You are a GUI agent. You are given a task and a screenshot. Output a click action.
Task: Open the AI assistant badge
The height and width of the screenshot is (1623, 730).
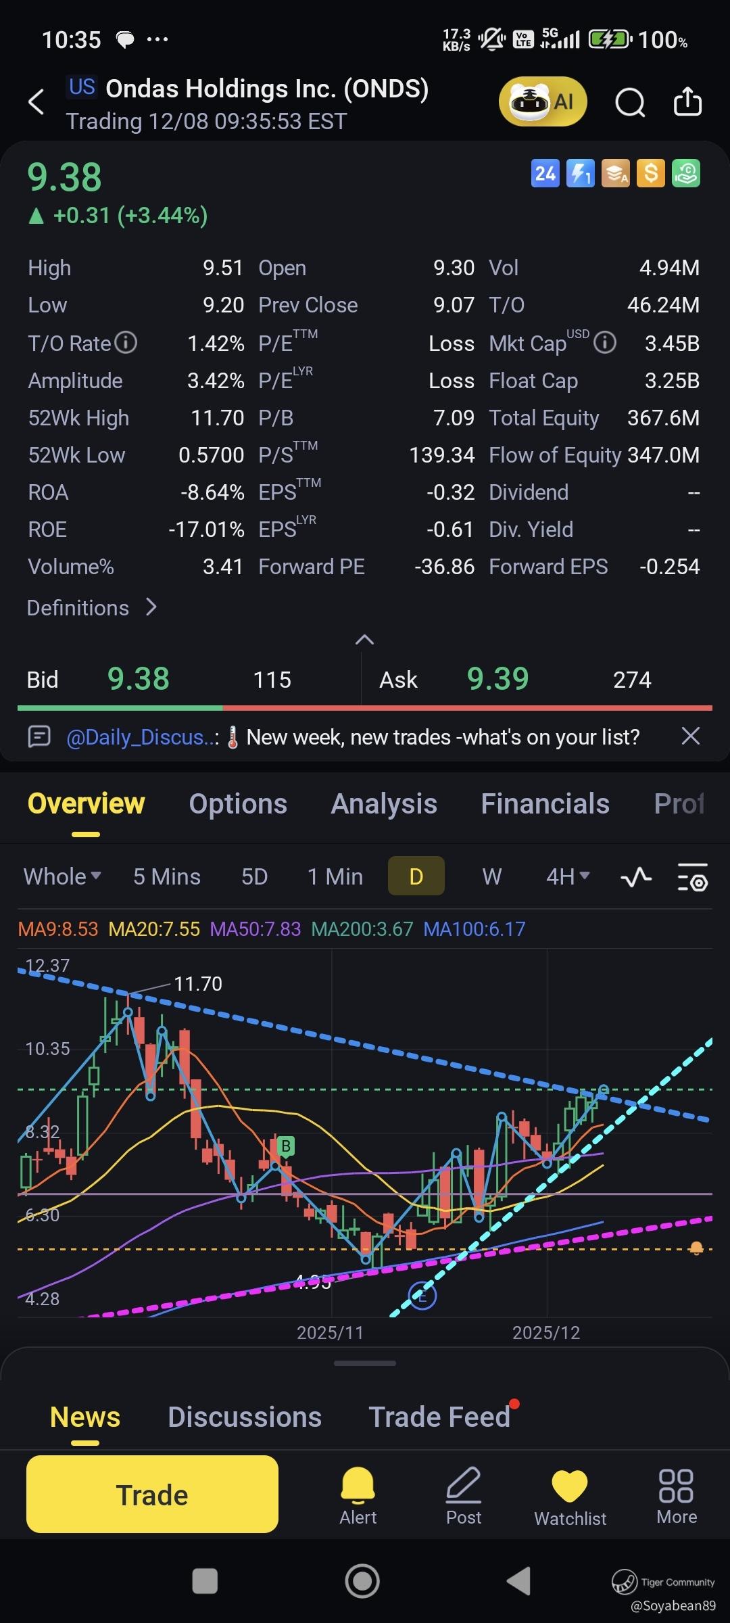pyautogui.click(x=543, y=101)
